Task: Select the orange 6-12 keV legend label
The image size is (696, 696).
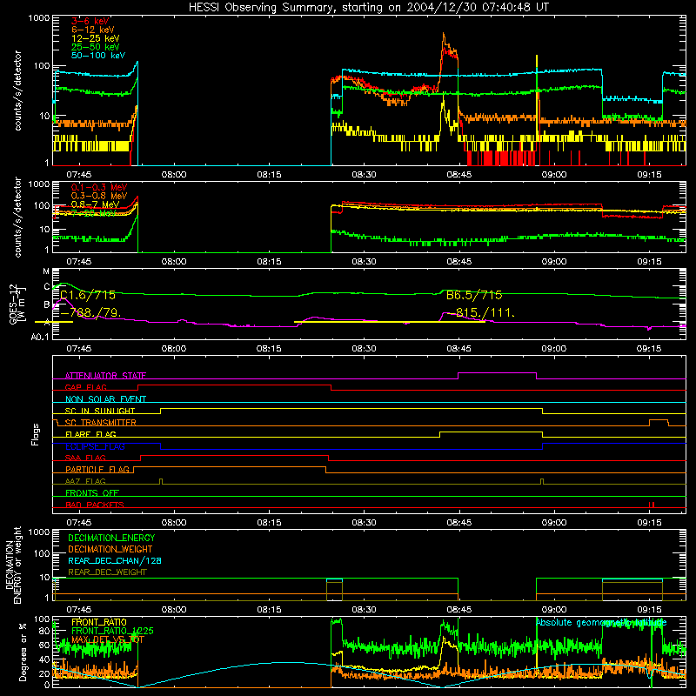Action: coord(92,30)
